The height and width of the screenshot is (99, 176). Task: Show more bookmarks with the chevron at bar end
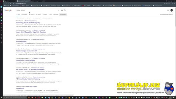174,5
